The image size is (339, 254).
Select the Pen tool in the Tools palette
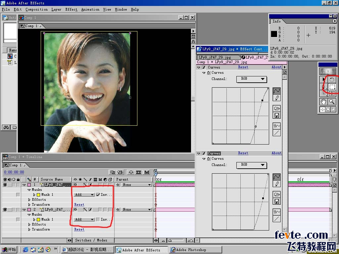pos(324,87)
